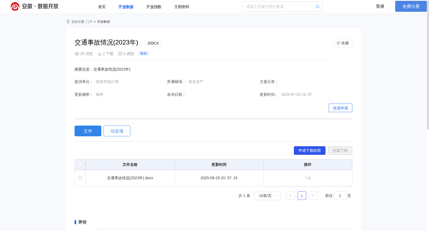Click the title 交通事故情况(2023年)
Viewport: 429px width, 231px height.
coord(106,42)
